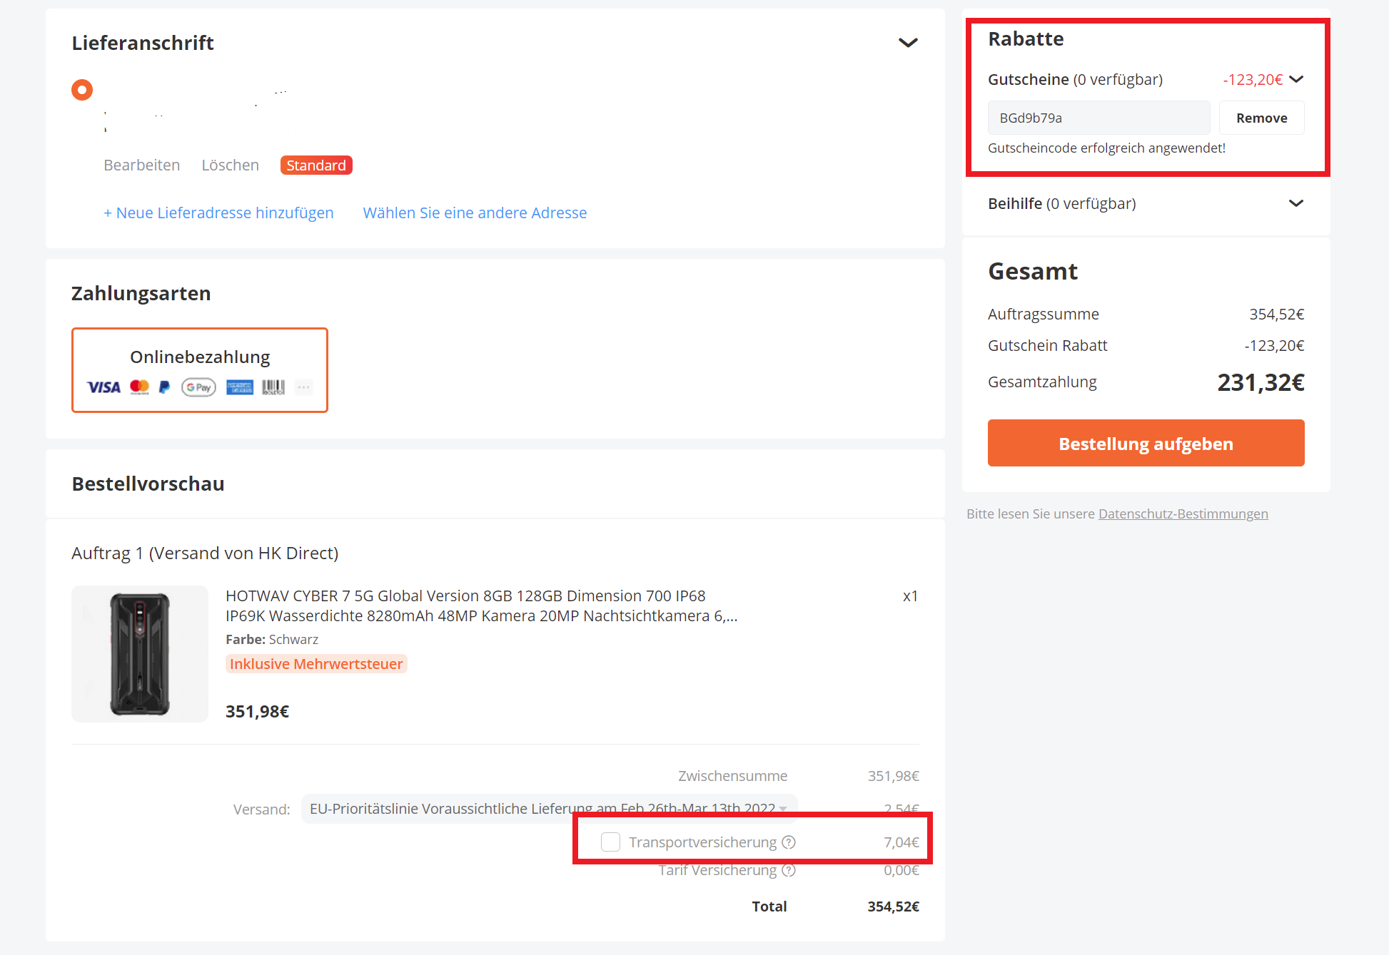Expand the Beihilfe section chevron
1389x955 pixels.
1296,203
